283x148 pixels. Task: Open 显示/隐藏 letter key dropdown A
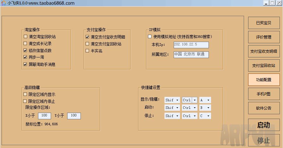coord(205,100)
